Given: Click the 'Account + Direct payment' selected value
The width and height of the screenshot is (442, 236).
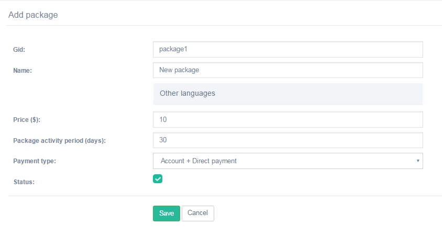Looking at the screenshot, I should [198, 161].
